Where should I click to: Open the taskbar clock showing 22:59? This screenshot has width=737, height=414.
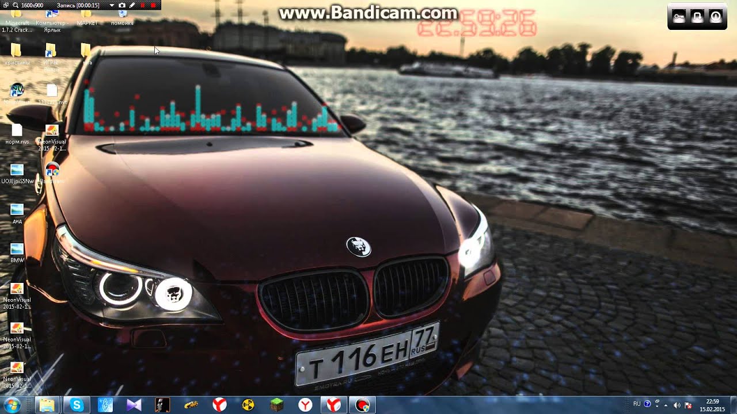tap(712, 405)
